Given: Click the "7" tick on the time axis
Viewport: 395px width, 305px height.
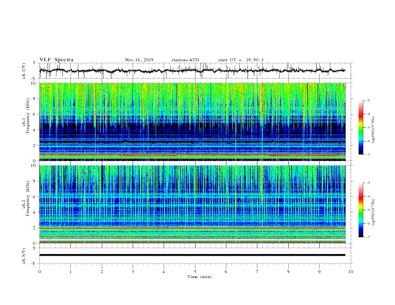Looking at the screenshot, I should click(x=257, y=272).
